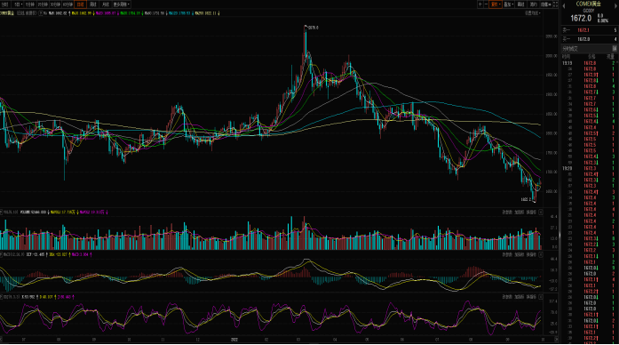This screenshot has height=345, width=619.
Task: Collapse volume panel via its left icon
Action: pyautogui.click(x=1, y=213)
